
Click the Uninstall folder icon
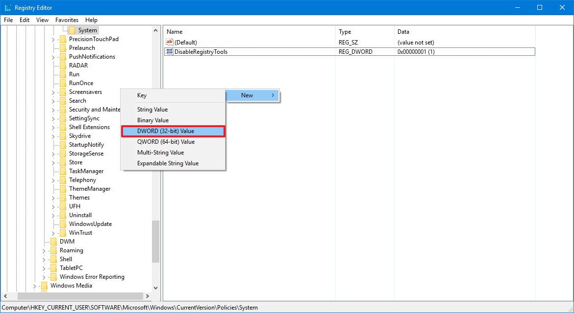click(63, 215)
